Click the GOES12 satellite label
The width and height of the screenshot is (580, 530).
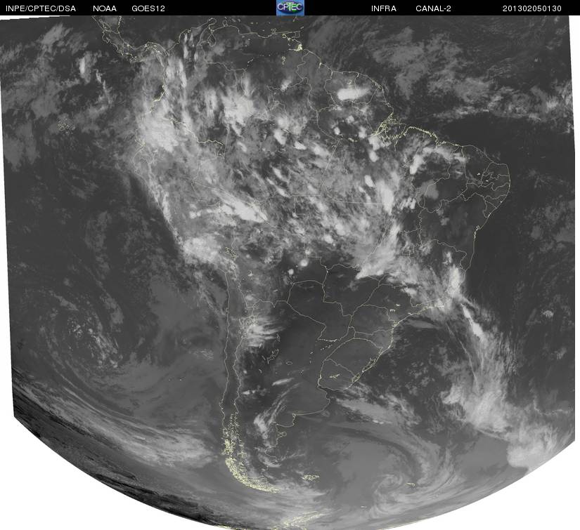(148, 8)
